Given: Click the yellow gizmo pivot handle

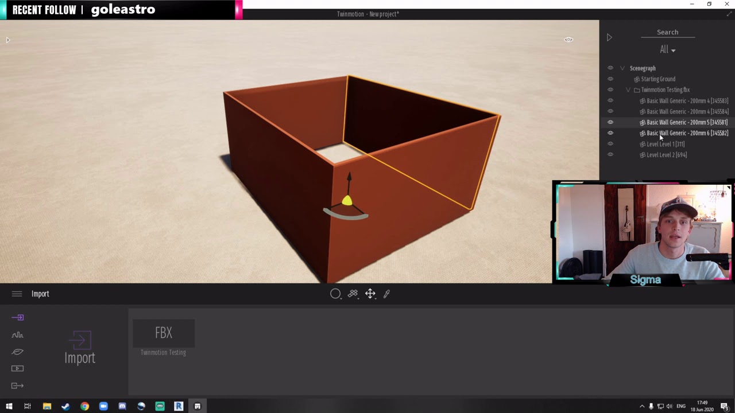Looking at the screenshot, I should pos(347,200).
